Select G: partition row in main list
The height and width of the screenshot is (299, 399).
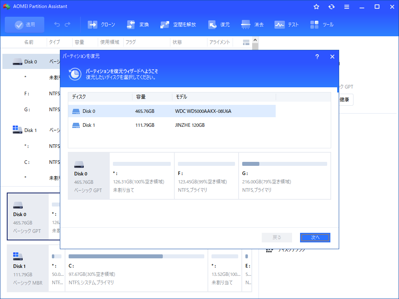click(31, 110)
